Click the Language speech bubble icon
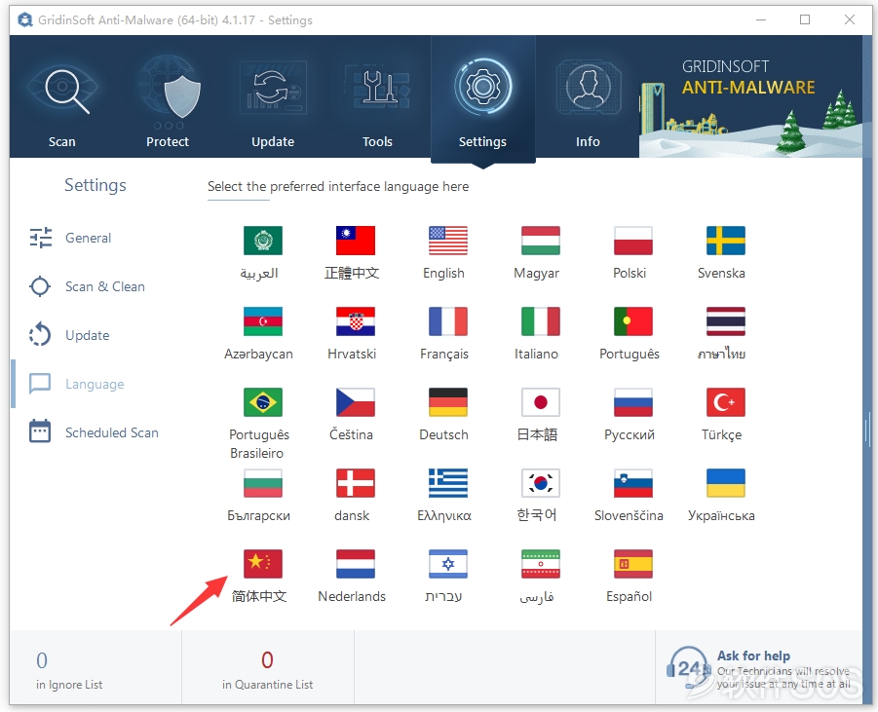Image resolution: width=878 pixels, height=712 pixels. [x=40, y=384]
